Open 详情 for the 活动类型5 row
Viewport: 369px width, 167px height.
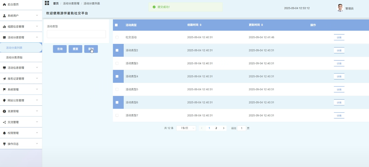click(x=339, y=90)
